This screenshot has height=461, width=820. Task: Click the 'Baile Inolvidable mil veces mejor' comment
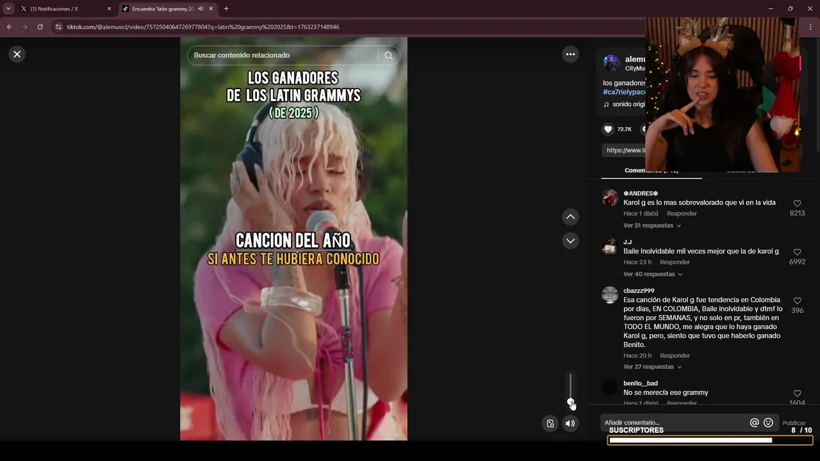coord(701,251)
